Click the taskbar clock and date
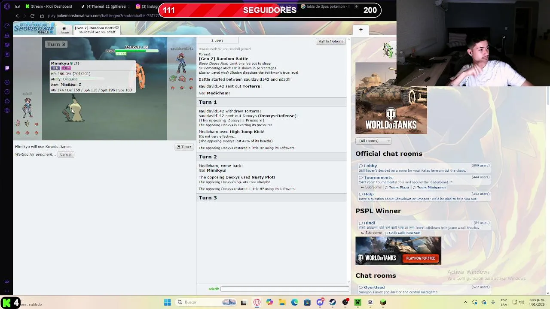Screen dimensions: 550x309 pyautogui.click(x=537, y=302)
